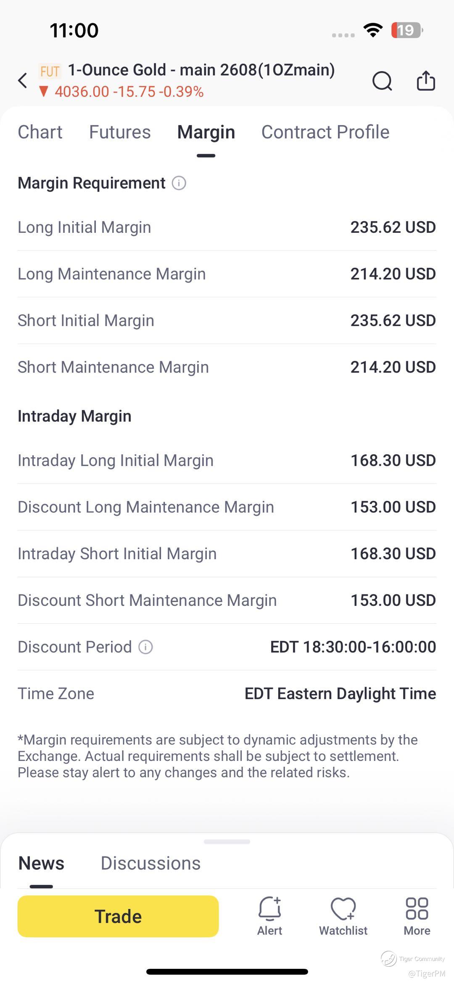This screenshot has width=454, height=984.
Task: Select the Margin tab
Action: pyautogui.click(x=206, y=132)
